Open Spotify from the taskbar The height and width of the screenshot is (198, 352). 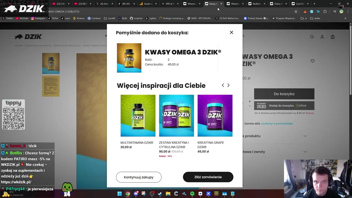pyautogui.click(x=192, y=194)
